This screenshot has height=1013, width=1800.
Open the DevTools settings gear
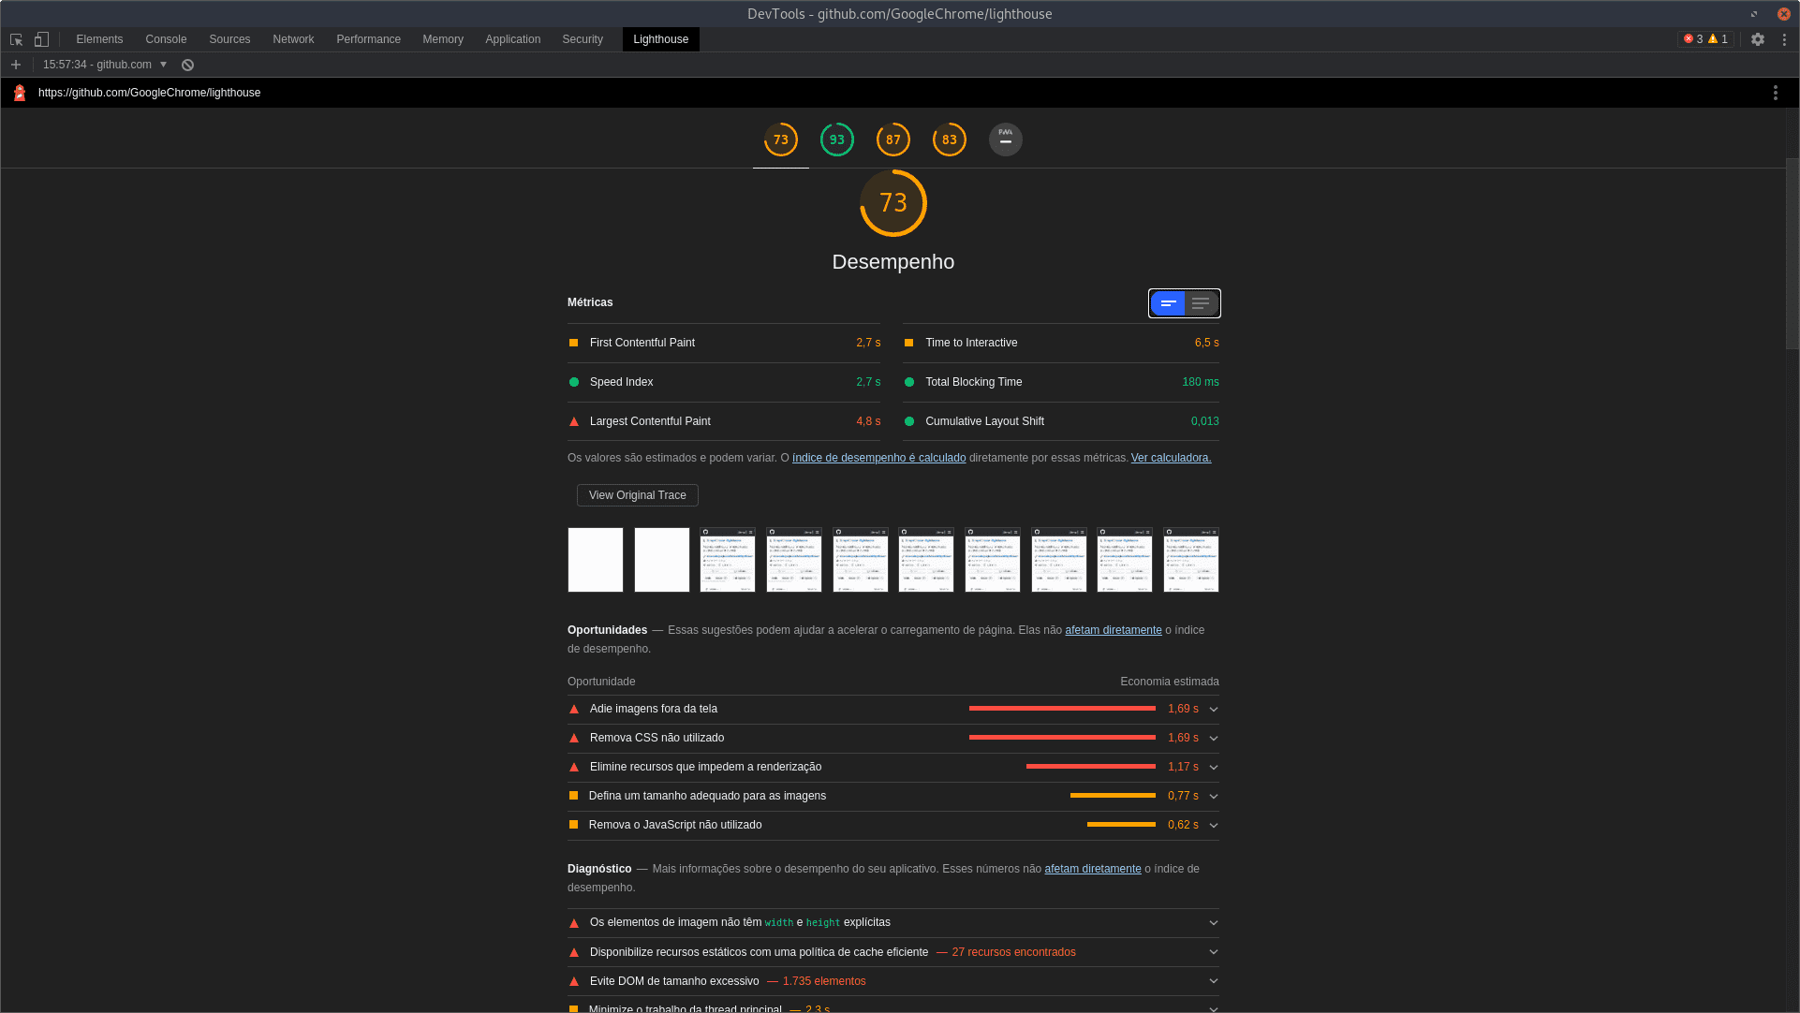coord(1758,39)
